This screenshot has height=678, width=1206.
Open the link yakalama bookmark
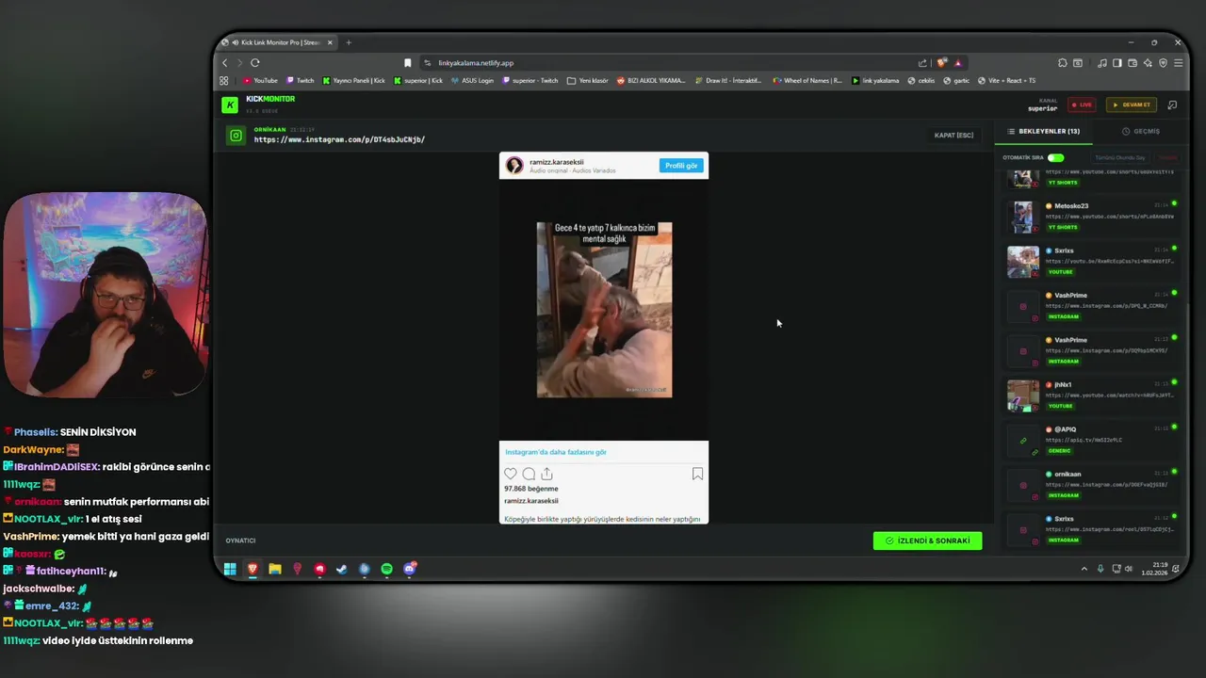pyautogui.click(x=875, y=81)
